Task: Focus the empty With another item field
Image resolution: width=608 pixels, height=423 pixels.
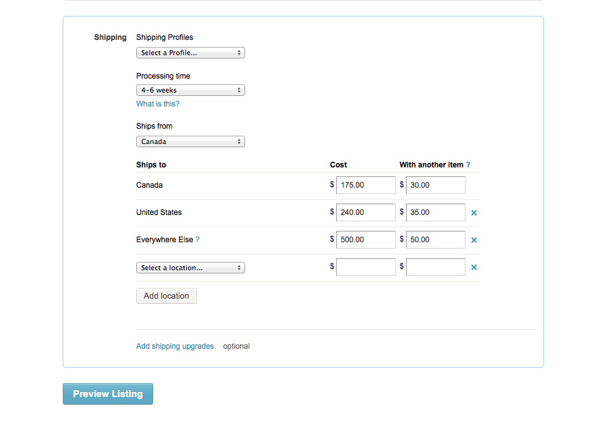Action: click(436, 267)
